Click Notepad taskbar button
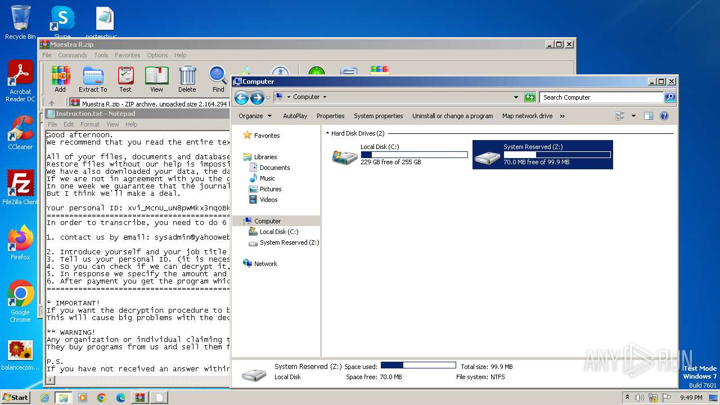The image size is (720, 405). point(159,398)
